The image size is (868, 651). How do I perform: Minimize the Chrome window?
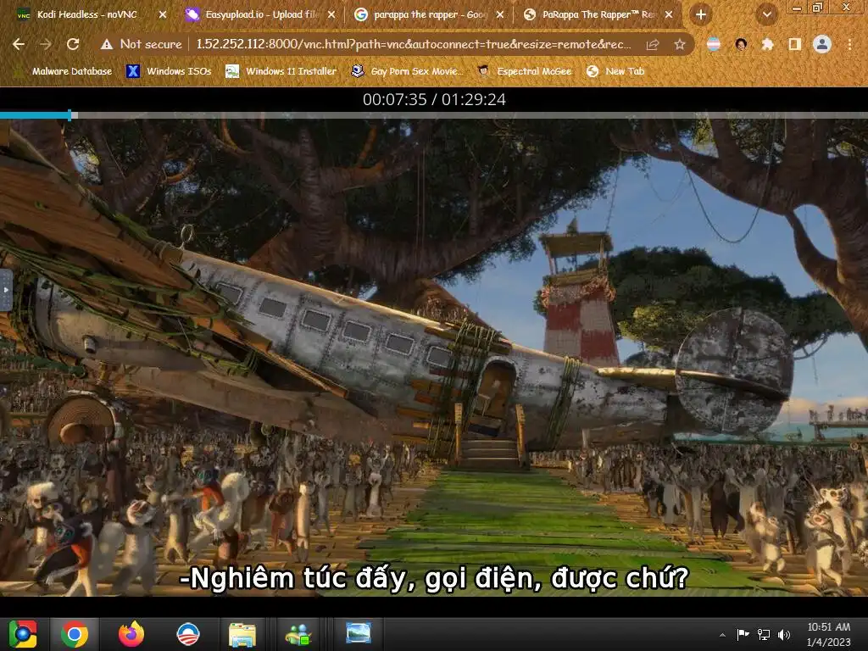point(796,7)
